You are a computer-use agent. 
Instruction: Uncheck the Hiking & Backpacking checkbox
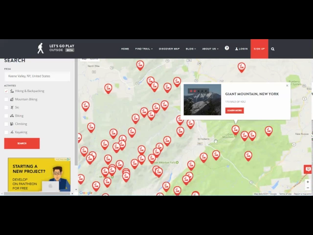click(x=6, y=91)
